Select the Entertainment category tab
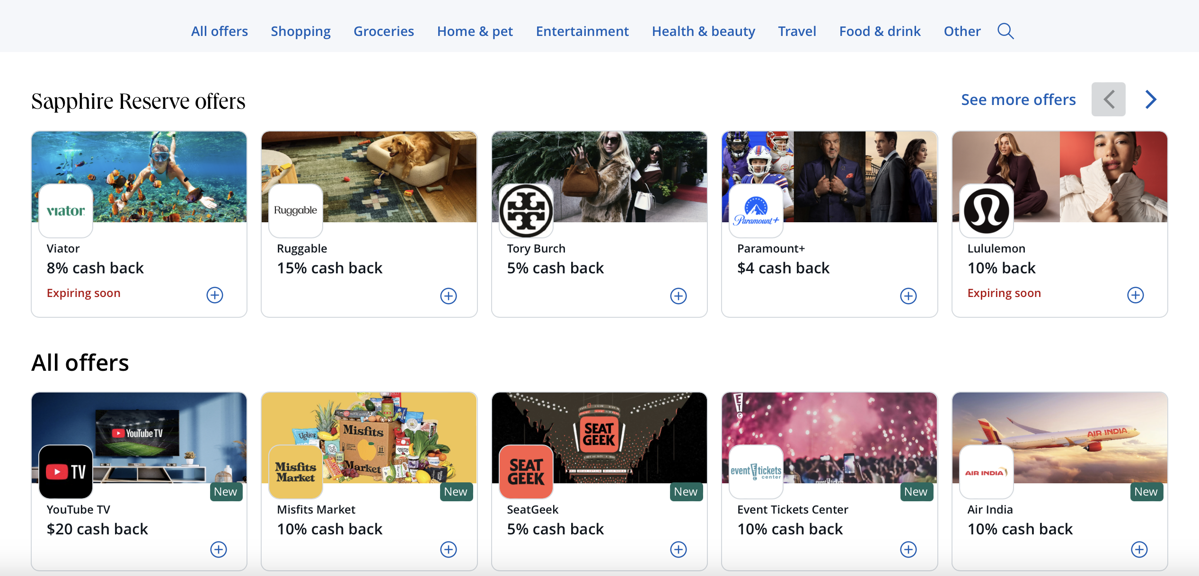The width and height of the screenshot is (1199, 576). pyautogui.click(x=582, y=31)
